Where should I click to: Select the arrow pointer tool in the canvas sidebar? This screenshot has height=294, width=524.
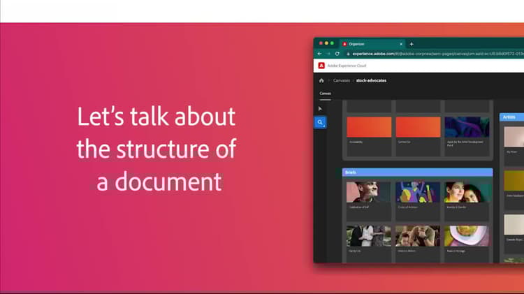point(320,108)
